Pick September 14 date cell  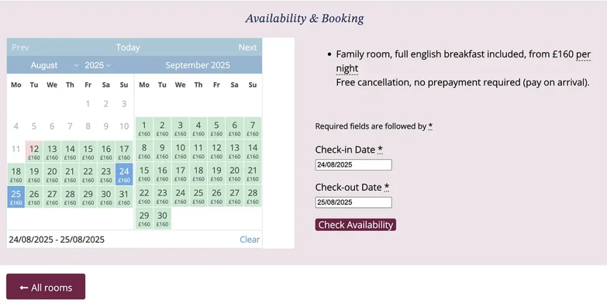coord(253,151)
